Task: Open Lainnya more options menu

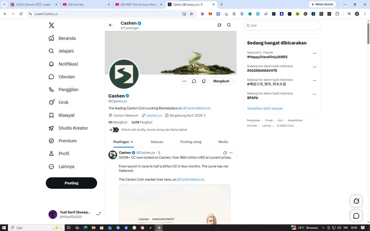Action: click(x=62, y=167)
